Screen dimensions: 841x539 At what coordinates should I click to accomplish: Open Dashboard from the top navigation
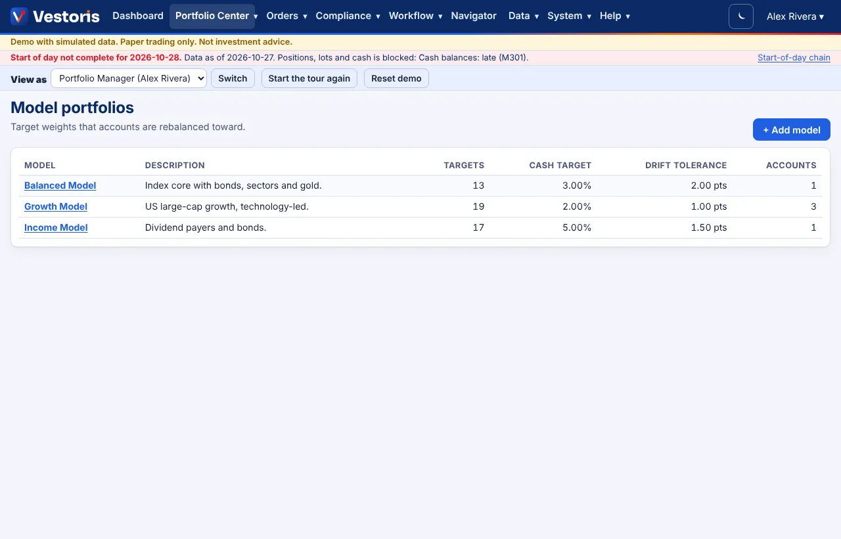[138, 16]
